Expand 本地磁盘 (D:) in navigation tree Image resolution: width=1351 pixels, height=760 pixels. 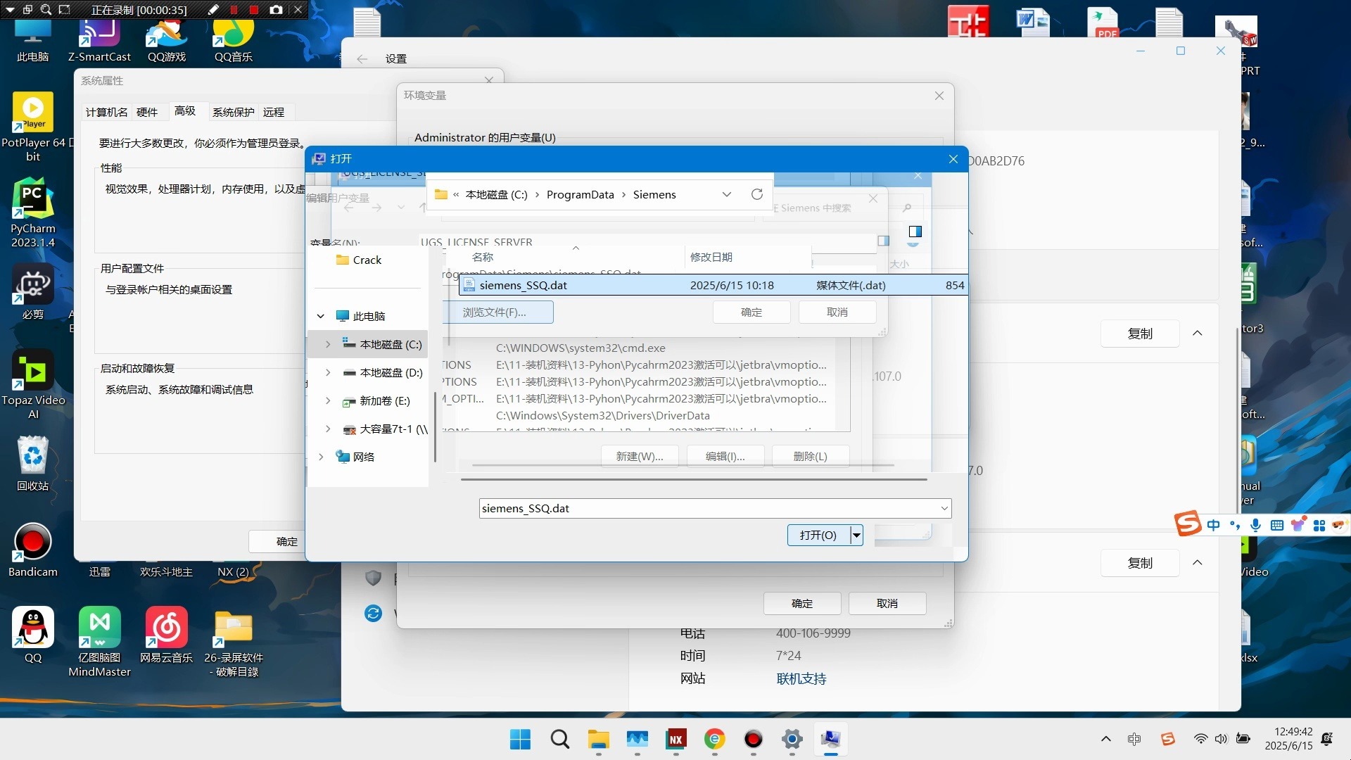tap(328, 372)
